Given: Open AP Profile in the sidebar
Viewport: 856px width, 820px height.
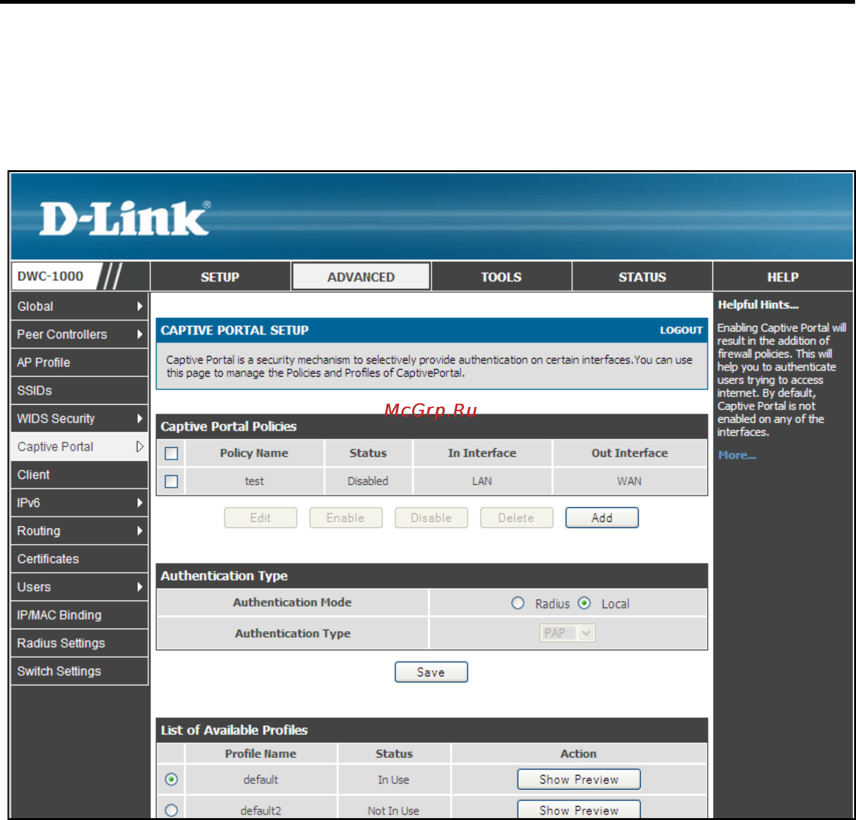Looking at the screenshot, I should (x=79, y=362).
